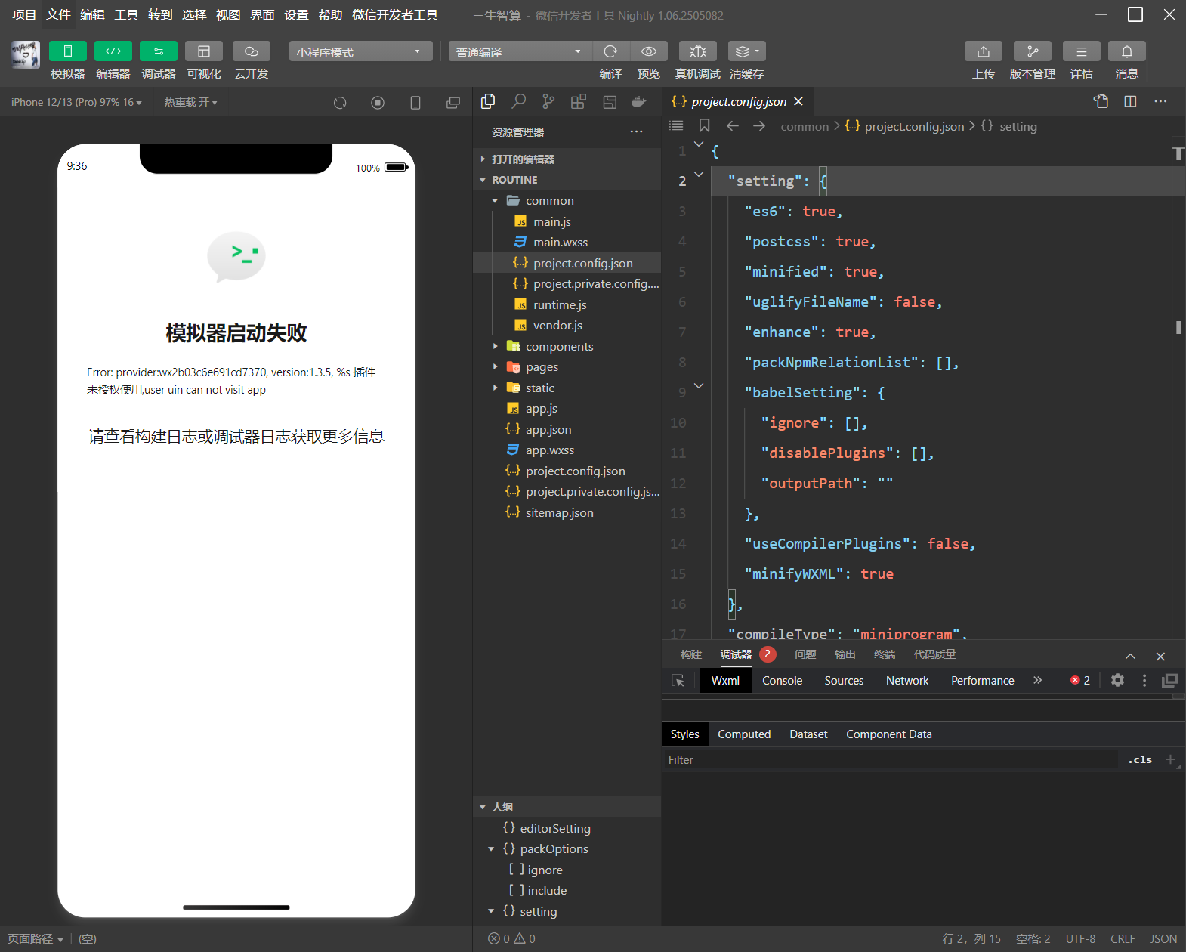Toggle the simulator panel button
Image resolution: width=1186 pixels, height=952 pixels.
coord(68,51)
